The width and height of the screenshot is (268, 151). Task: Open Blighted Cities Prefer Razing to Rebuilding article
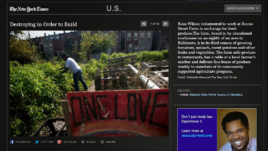click(216, 95)
